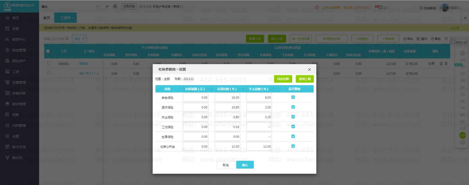This screenshot has width=469, height=185.
Task: Click the 设置 gear icon in sidebar
Action: [7, 136]
